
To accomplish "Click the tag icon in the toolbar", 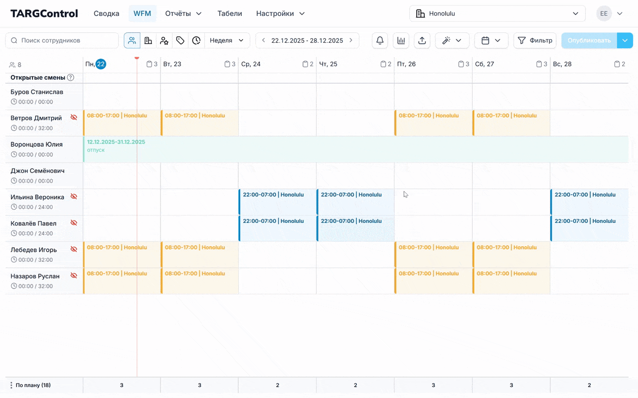I will tap(180, 40).
